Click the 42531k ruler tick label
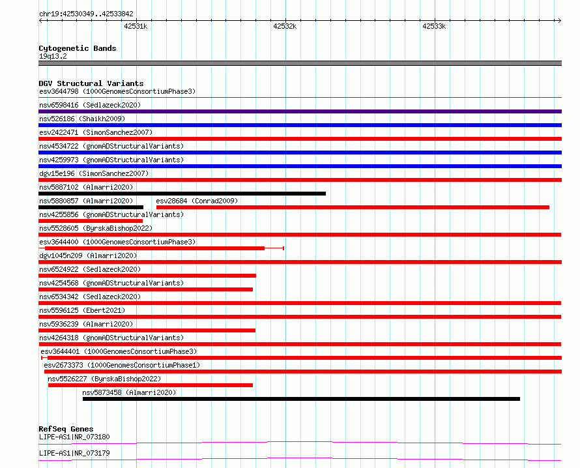Viewport: 580px width, 468px height. point(136,26)
